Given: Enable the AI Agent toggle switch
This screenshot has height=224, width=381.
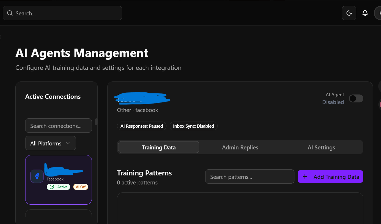Looking at the screenshot, I should click(356, 98).
